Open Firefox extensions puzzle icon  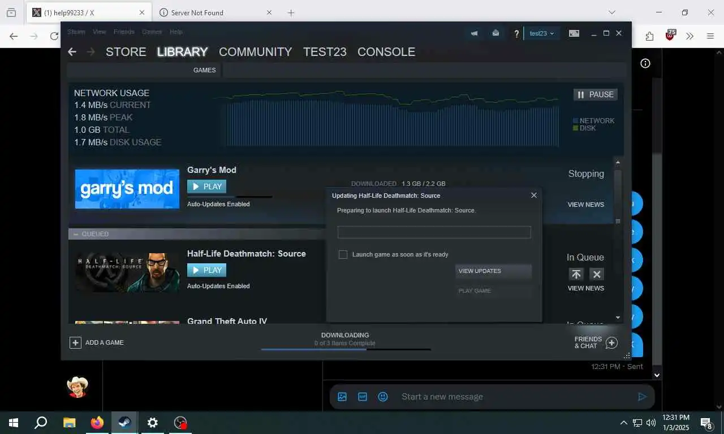pyautogui.click(x=649, y=36)
